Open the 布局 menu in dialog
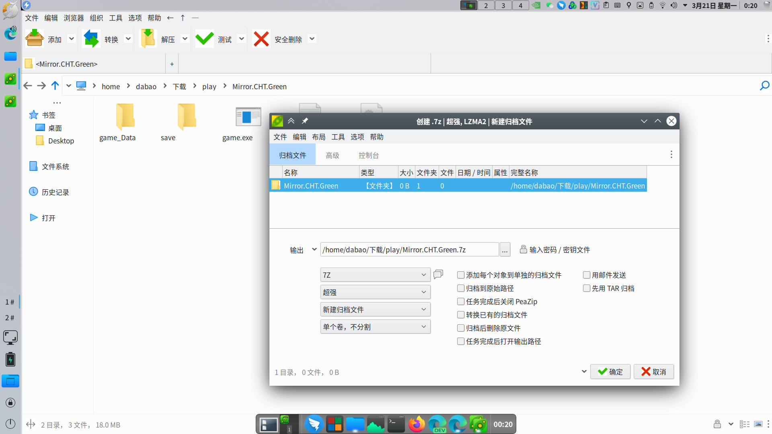The width and height of the screenshot is (772, 434). click(318, 137)
